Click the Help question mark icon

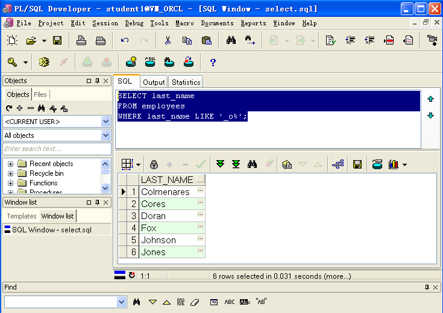[x=213, y=63]
